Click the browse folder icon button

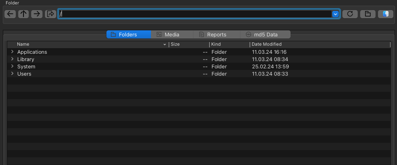click(367, 14)
